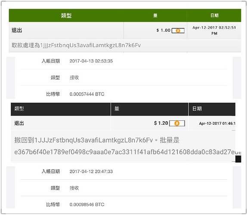Click the black 類型 column header
The height and width of the screenshot is (215, 247).
(x=61, y=109)
